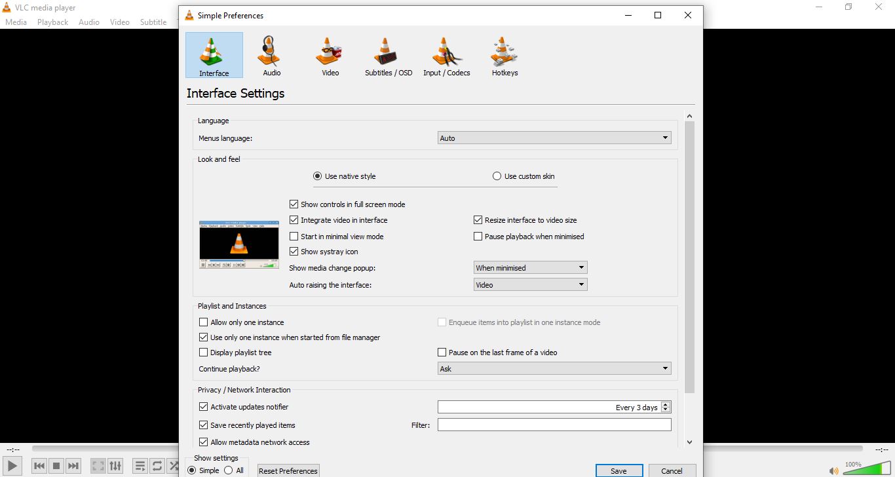Click the interface preview thumbnail
Image resolution: width=895 pixels, height=477 pixels.
click(x=239, y=244)
